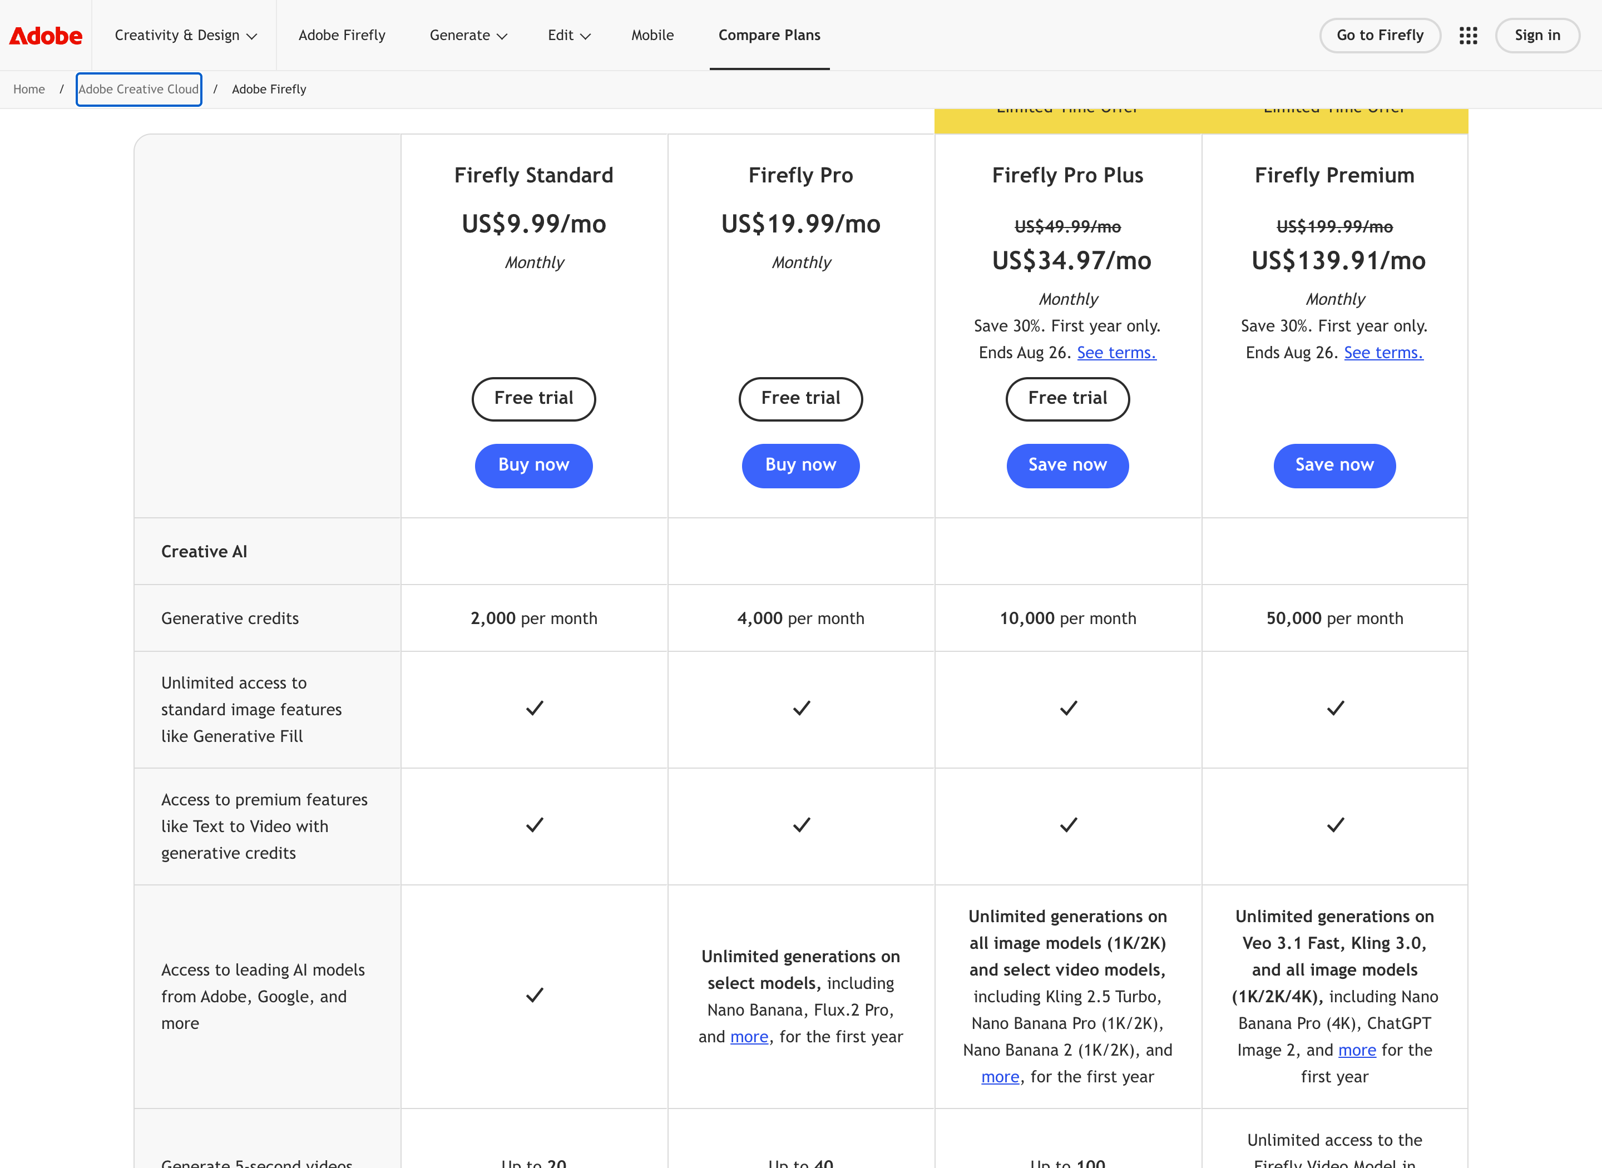Click Pro checkmark for Generative Fill row
The height and width of the screenshot is (1168, 1602).
(x=802, y=709)
